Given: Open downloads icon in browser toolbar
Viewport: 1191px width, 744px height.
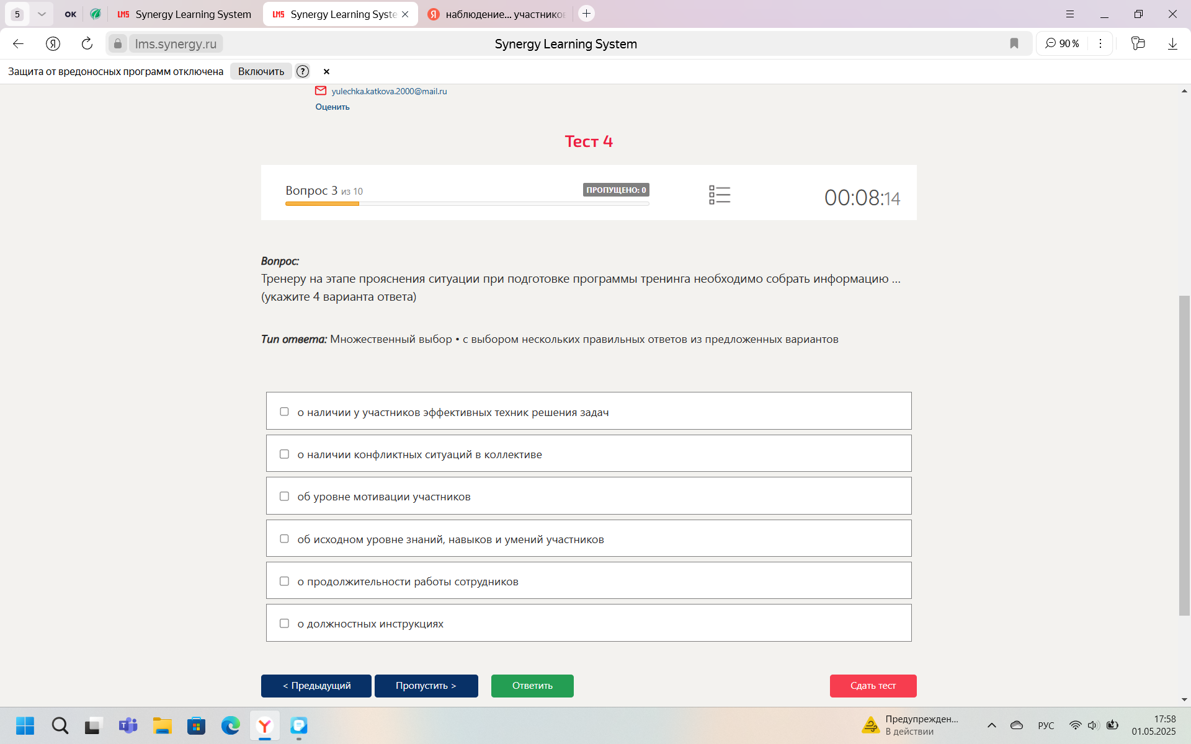Looking at the screenshot, I should point(1172,43).
